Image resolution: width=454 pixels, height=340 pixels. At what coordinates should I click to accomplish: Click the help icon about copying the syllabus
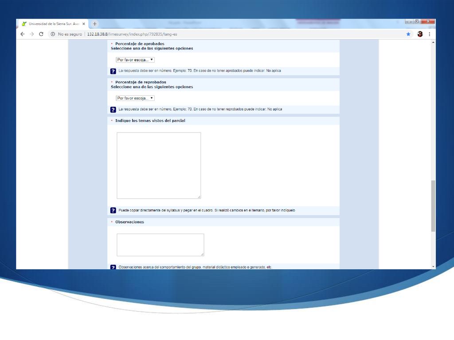(x=113, y=210)
